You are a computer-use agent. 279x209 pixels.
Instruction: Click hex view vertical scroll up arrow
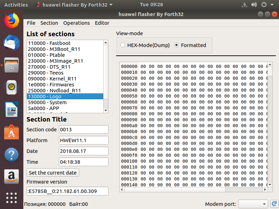(x=270, y=64)
